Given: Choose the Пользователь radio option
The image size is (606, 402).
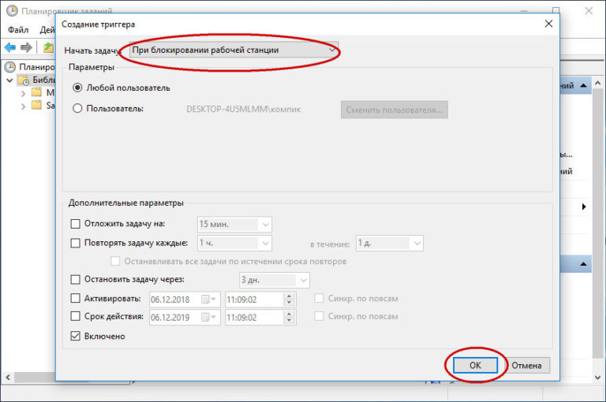Looking at the screenshot, I should click(77, 109).
